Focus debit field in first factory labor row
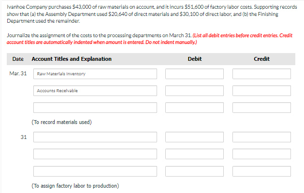This screenshot has width=304, height=193. coord(194,137)
